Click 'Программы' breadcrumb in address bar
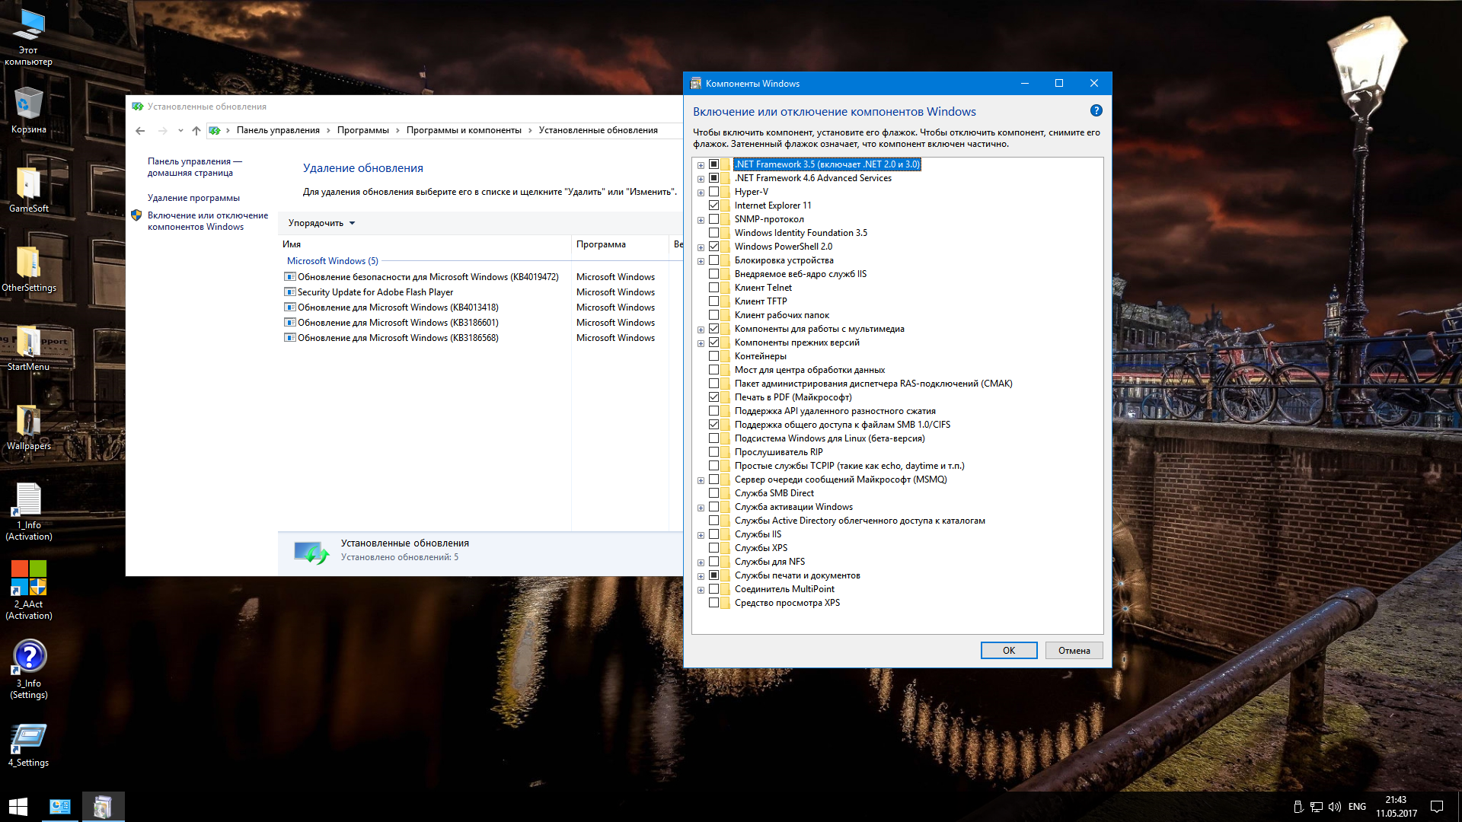Viewport: 1462px width, 822px height. (362, 130)
